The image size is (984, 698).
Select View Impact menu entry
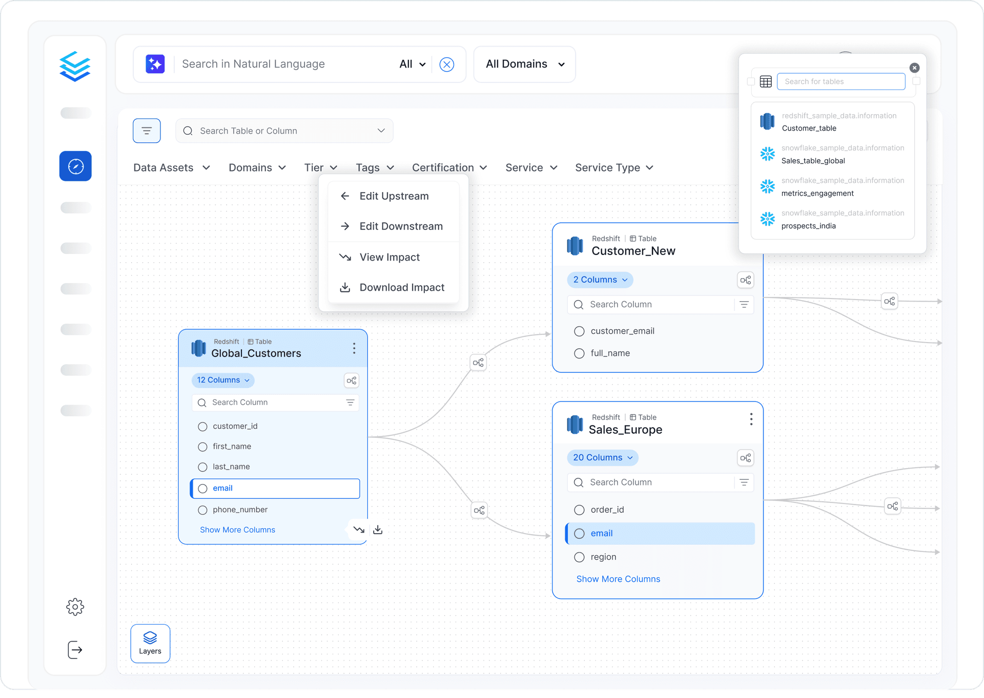point(389,257)
